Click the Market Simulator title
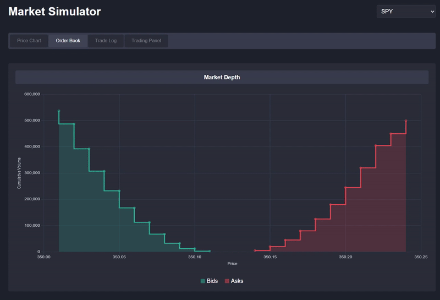Screen dimensions: 440x300 [x=54, y=12]
